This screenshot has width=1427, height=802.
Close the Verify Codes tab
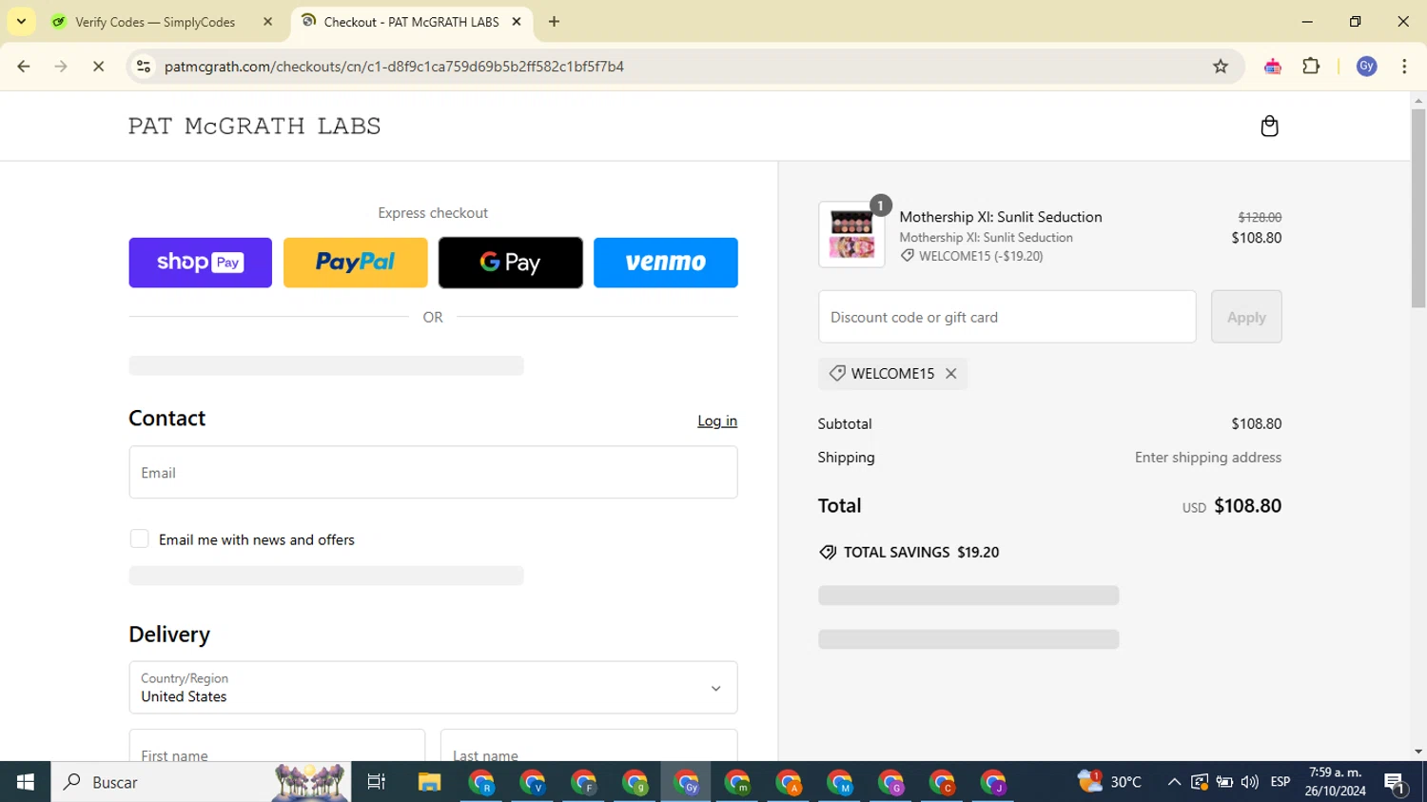click(x=267, y=22)
